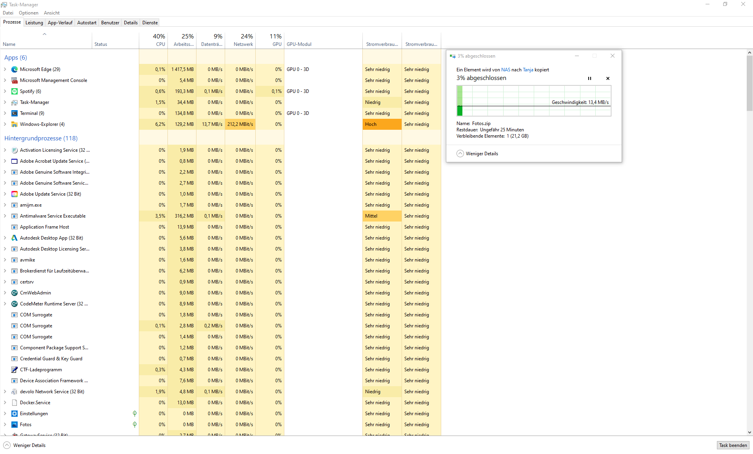Click the Terminal process icon

click(15, 113)
